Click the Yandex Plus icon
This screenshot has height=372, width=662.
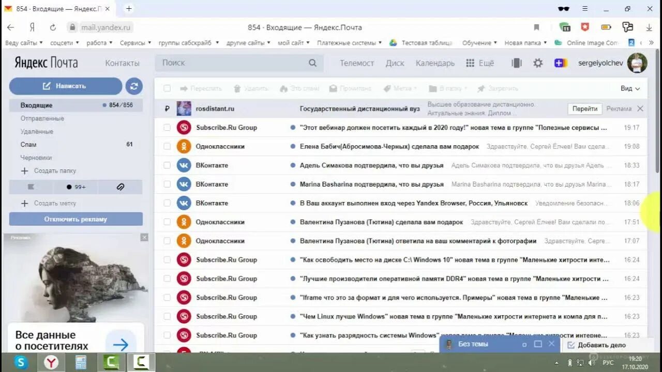[x=561, y=63]
